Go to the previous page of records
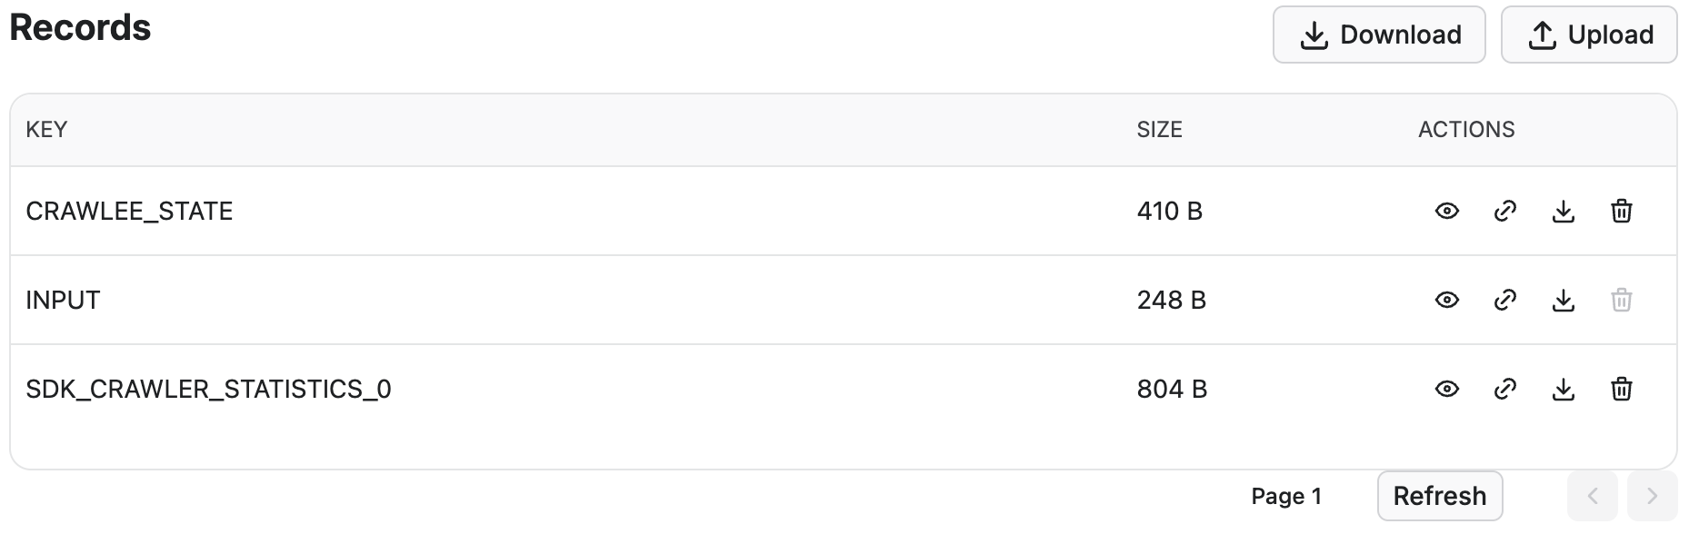 click(x=1592, y=496)
